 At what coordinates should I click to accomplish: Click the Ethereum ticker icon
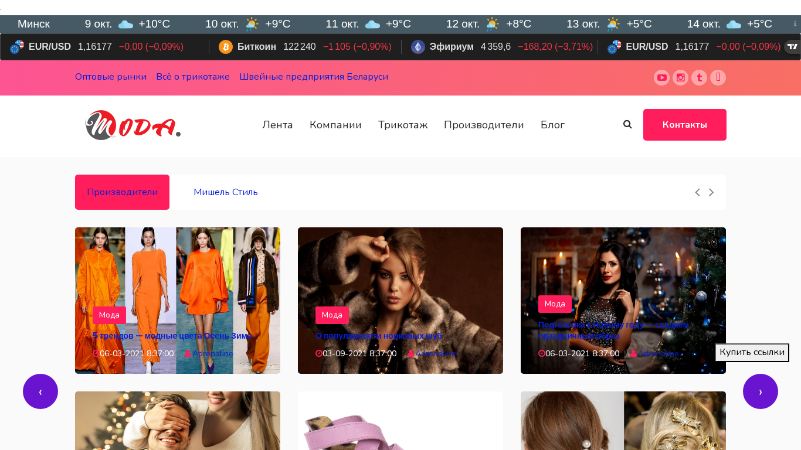(418, 47)
